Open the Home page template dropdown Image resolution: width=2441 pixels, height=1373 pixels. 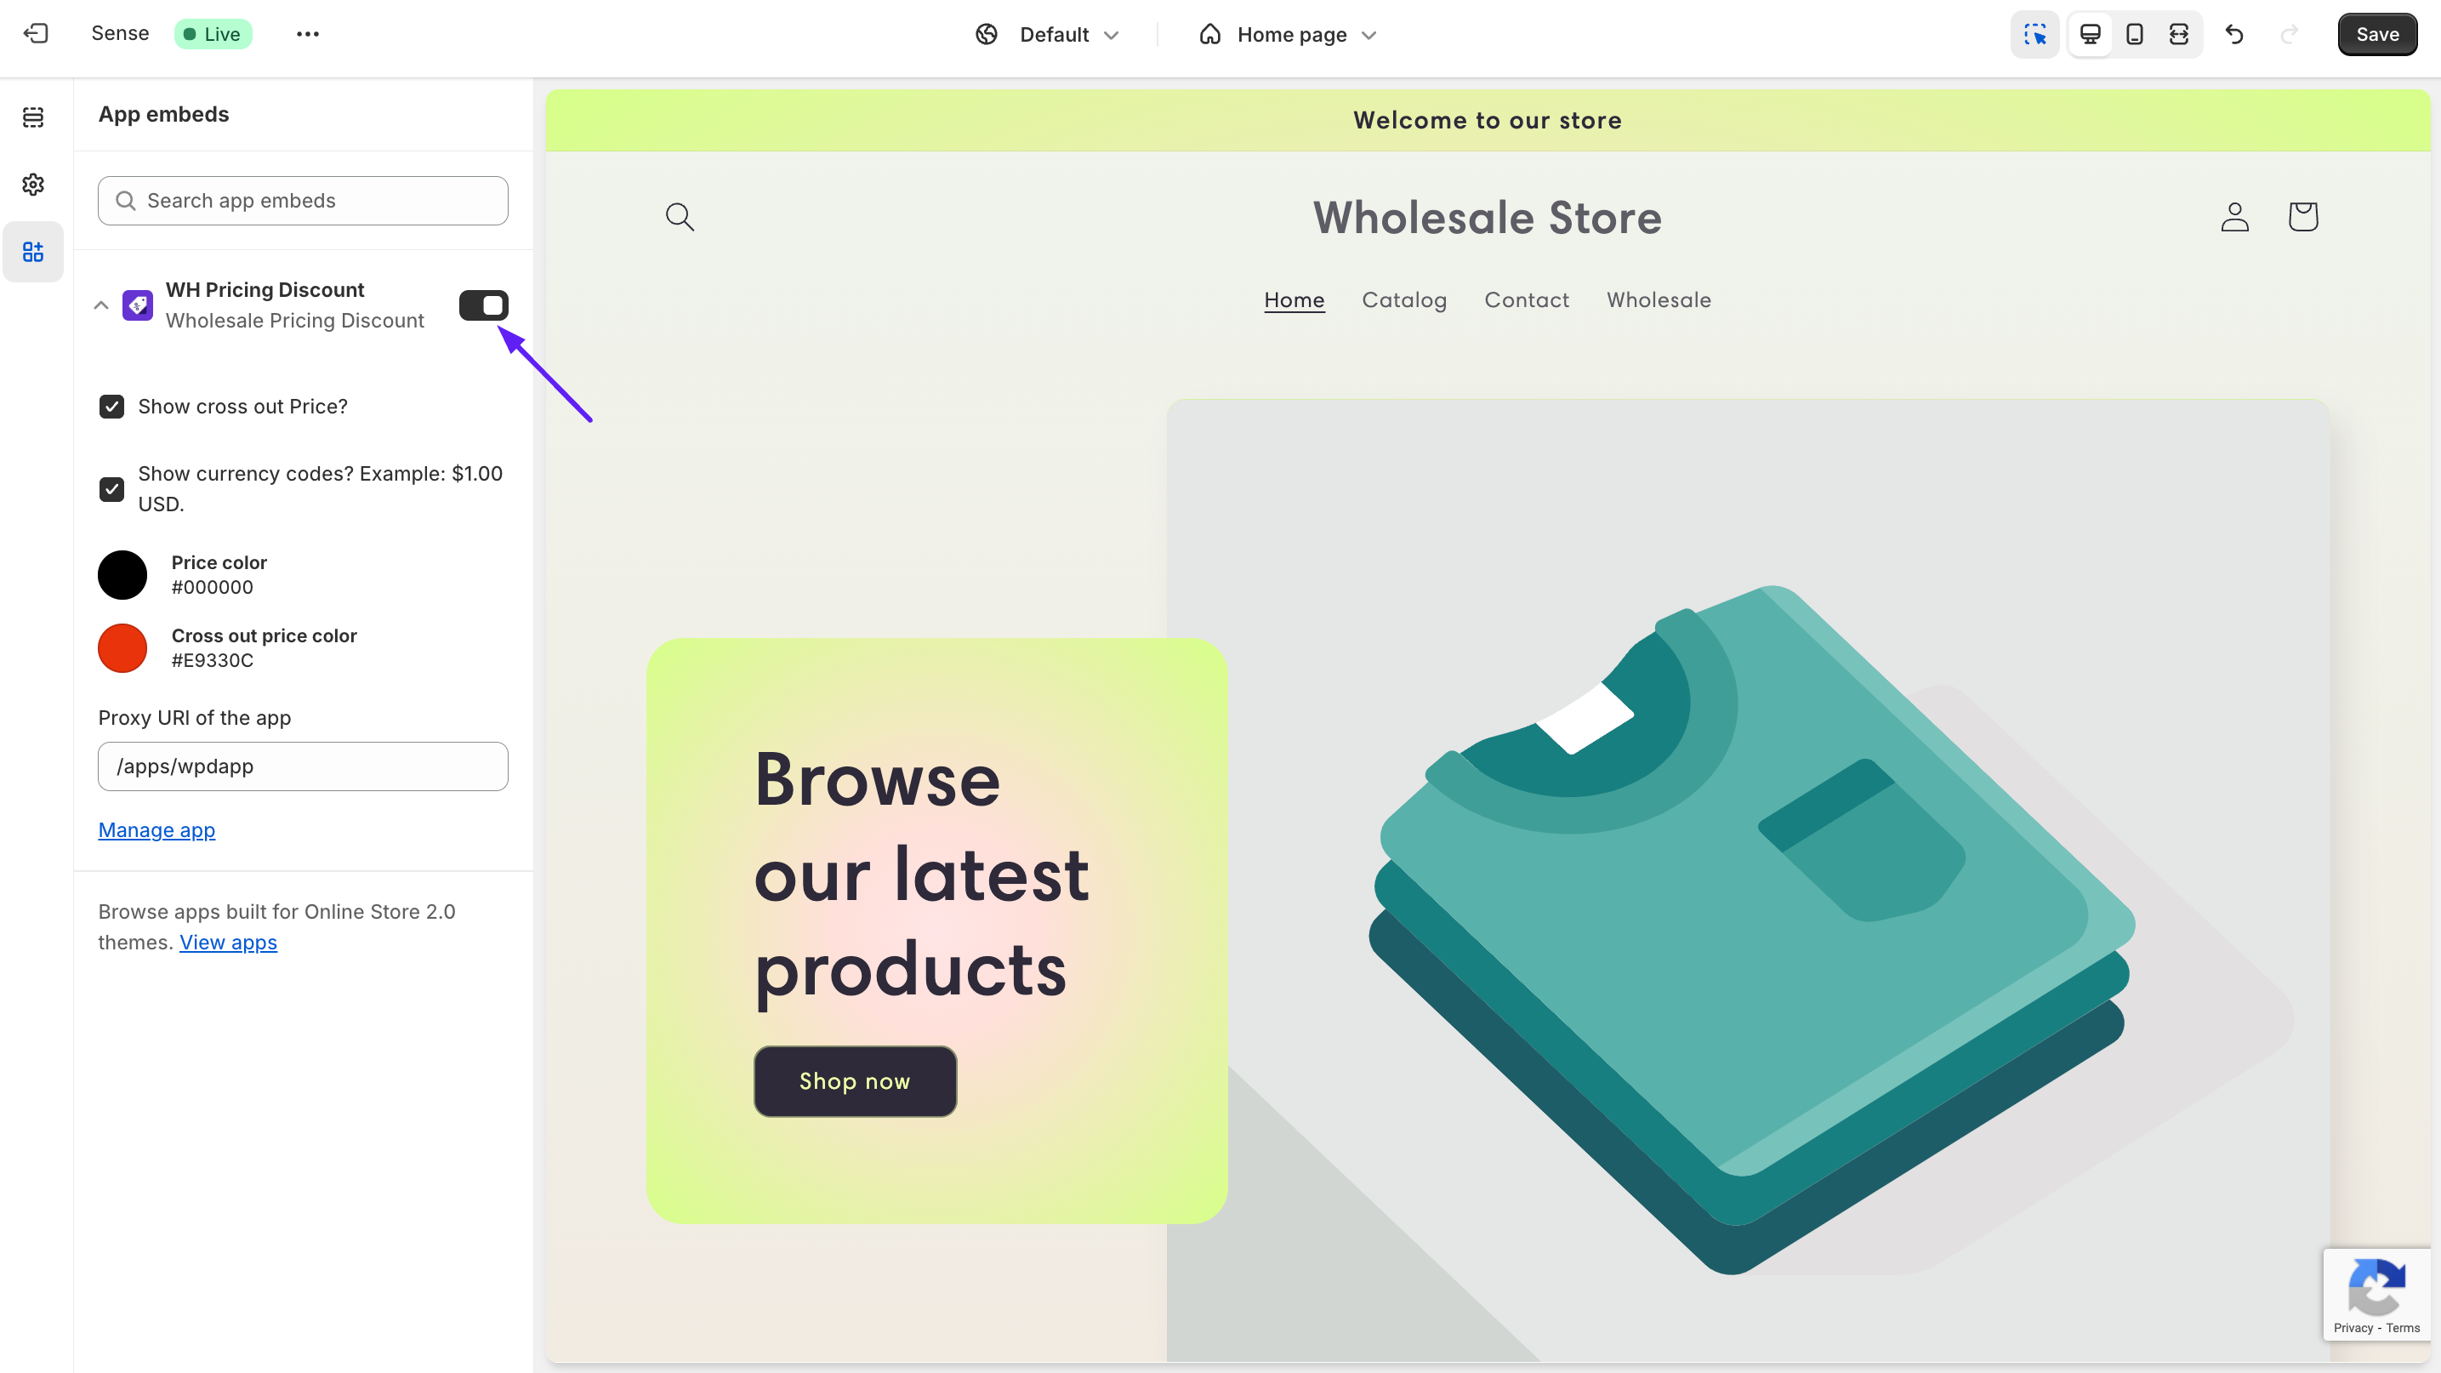tap(1288, 35)
